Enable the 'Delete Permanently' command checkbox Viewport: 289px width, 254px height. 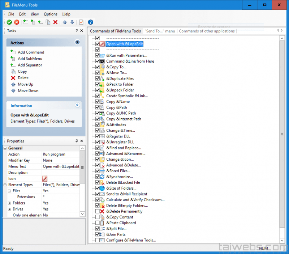(x=97, y=211)
